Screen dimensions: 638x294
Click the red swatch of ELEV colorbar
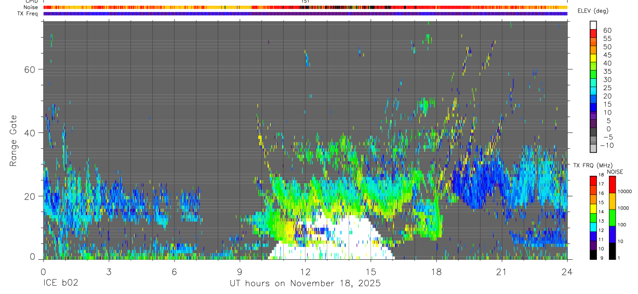coord(593,33)
